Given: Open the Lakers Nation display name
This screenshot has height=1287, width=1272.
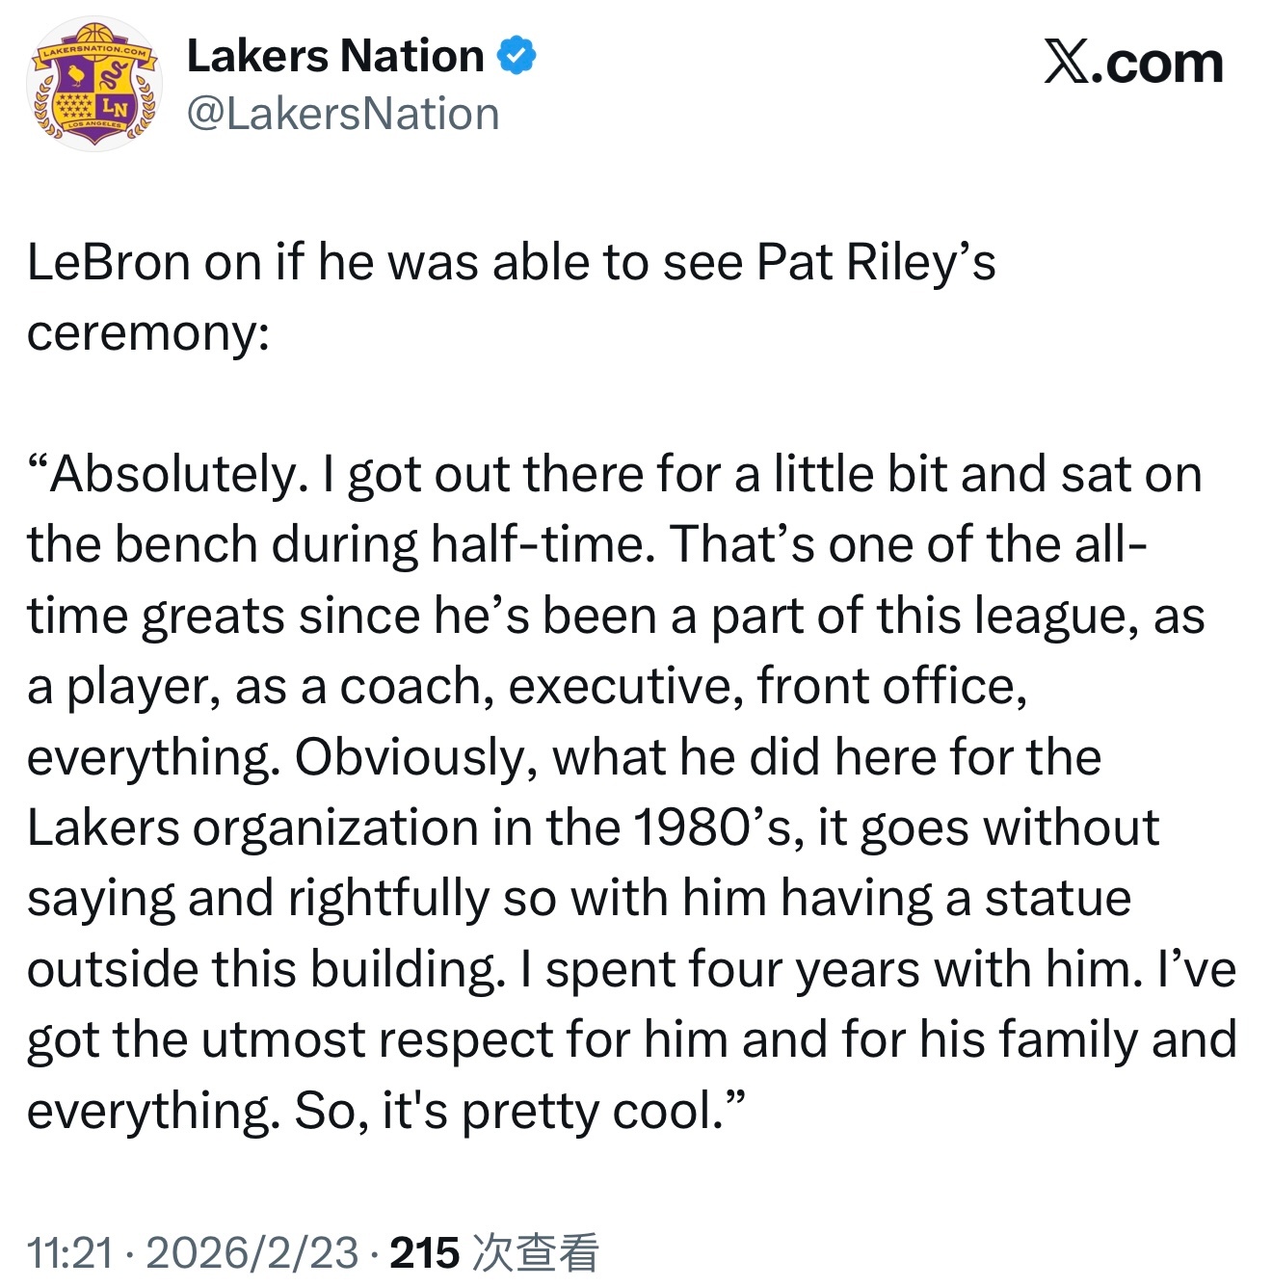Looking at the screenshot, I should pos(335,56).
